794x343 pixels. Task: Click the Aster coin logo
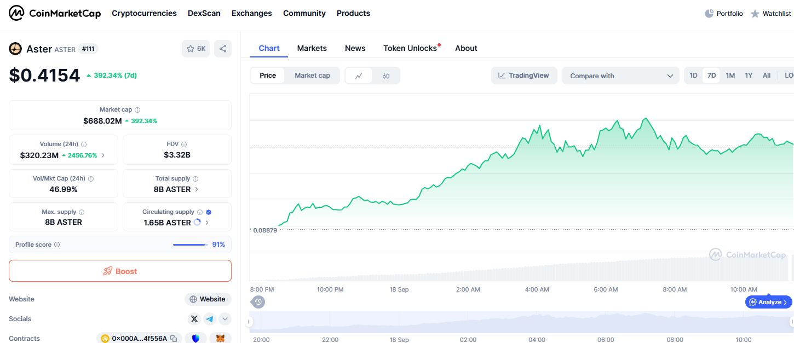coord(15,49)
